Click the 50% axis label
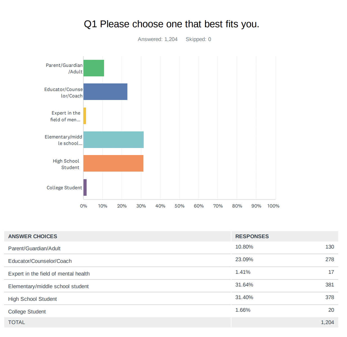This screenshot has height=337, width=347. click(x=179, y=206)
